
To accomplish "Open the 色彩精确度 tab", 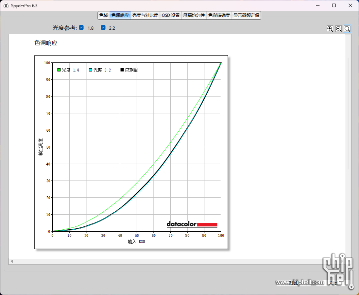I will [x=219, y=15].
